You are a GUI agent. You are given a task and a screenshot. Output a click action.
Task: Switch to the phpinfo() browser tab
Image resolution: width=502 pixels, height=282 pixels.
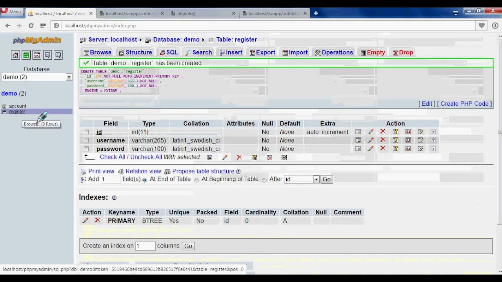(204, 13)
